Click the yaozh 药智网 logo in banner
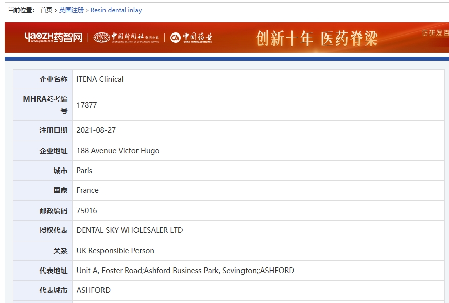 (x=53, y=37)
